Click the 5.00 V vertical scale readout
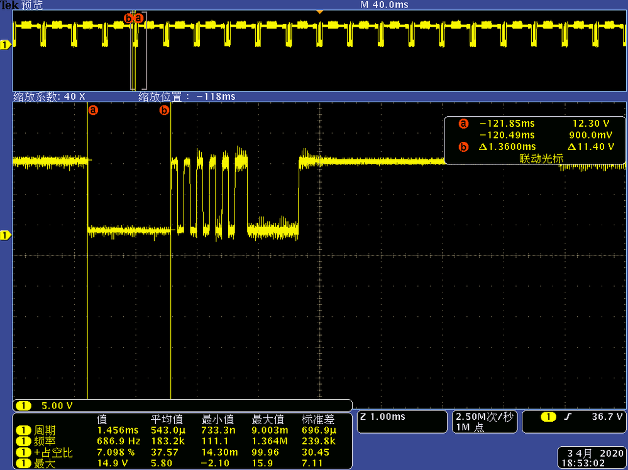 (57, 405)
